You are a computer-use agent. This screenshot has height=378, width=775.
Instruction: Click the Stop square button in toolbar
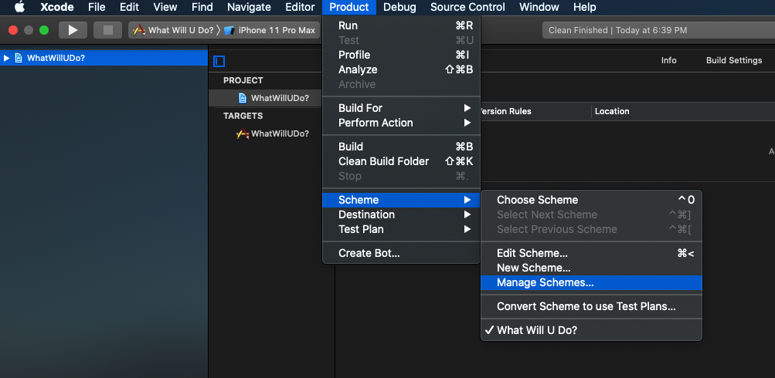(107, 30)
